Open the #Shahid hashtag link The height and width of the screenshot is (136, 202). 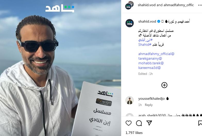pos(145,44)
